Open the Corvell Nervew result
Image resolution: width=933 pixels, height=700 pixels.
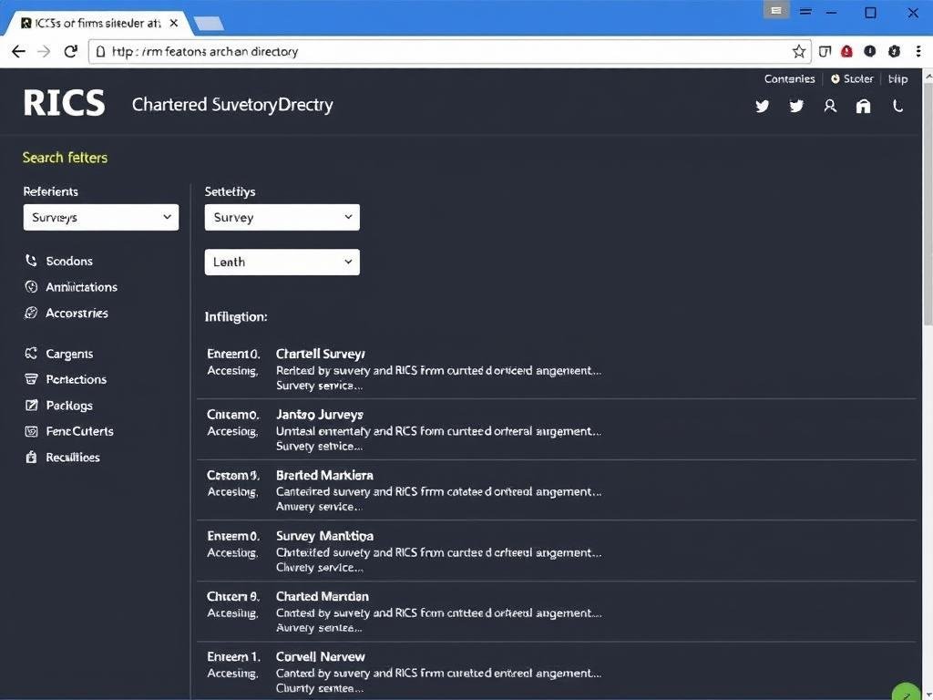pos(320,657)
